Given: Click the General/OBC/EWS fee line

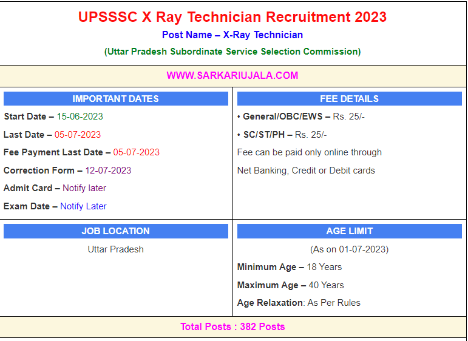Looking at the screenshot, I should [300, 116].
